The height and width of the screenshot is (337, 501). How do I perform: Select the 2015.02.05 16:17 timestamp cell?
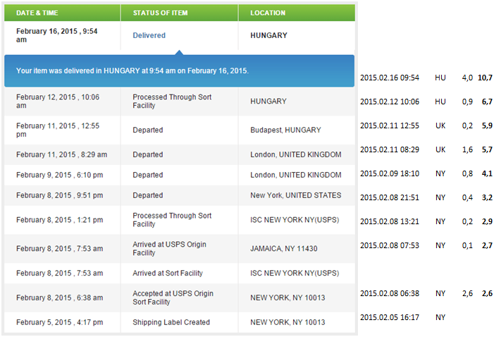(390, 317)
